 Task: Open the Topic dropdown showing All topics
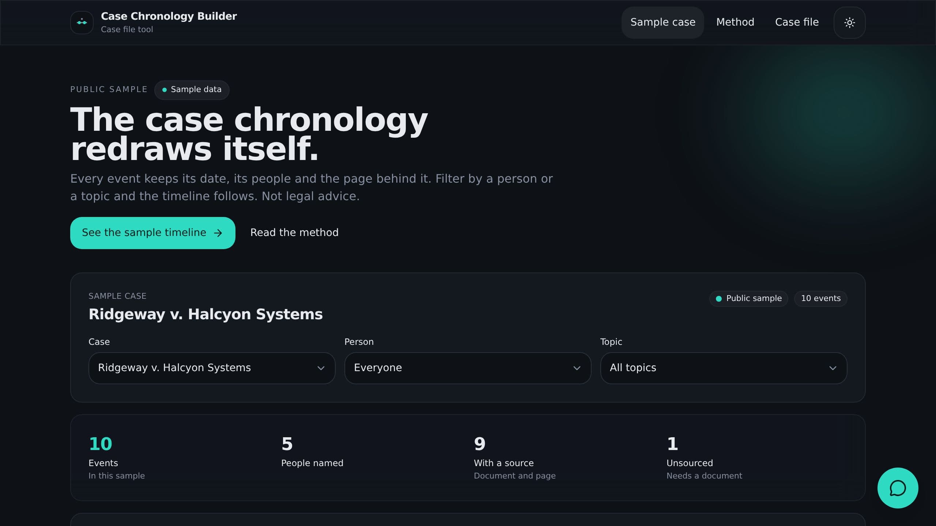(724, 368)
